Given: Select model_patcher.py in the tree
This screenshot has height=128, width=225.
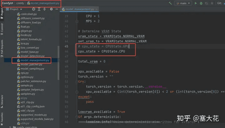Looking at the screenshot, I should click(31, 64).
